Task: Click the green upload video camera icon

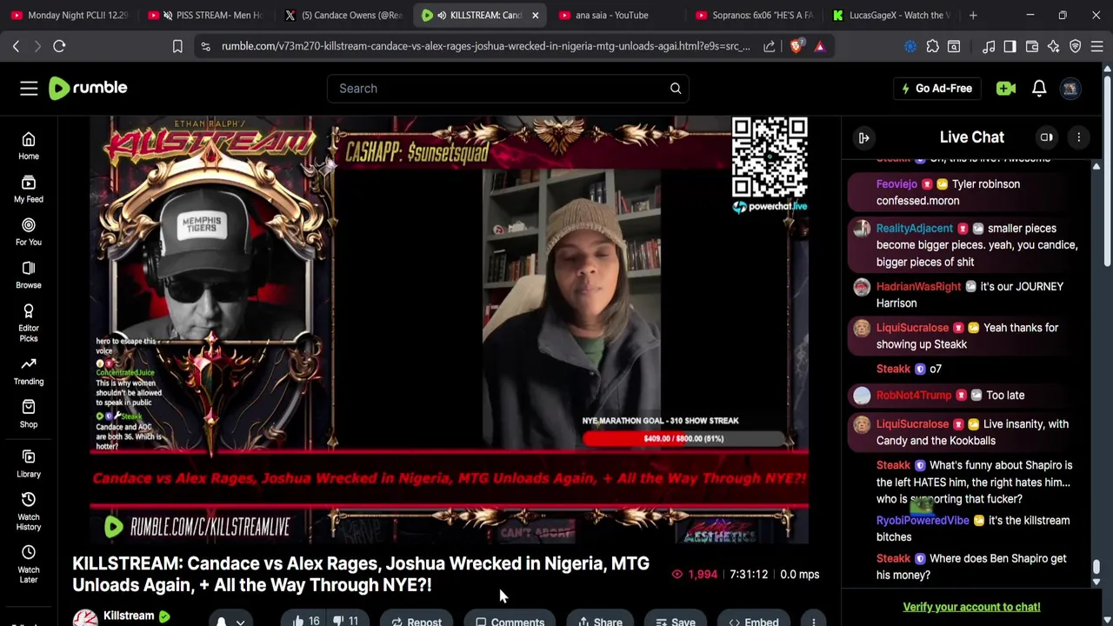Action: click(x=1006, y=88)
